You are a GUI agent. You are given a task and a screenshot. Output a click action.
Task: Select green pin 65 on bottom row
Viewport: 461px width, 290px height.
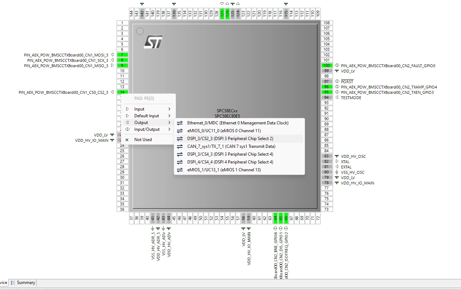pos(281,218)
